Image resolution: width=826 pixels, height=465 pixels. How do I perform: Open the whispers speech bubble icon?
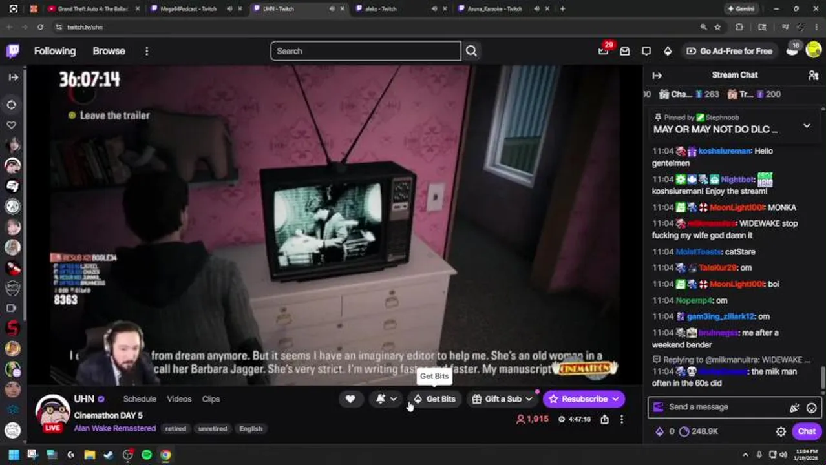click(646, 51)
